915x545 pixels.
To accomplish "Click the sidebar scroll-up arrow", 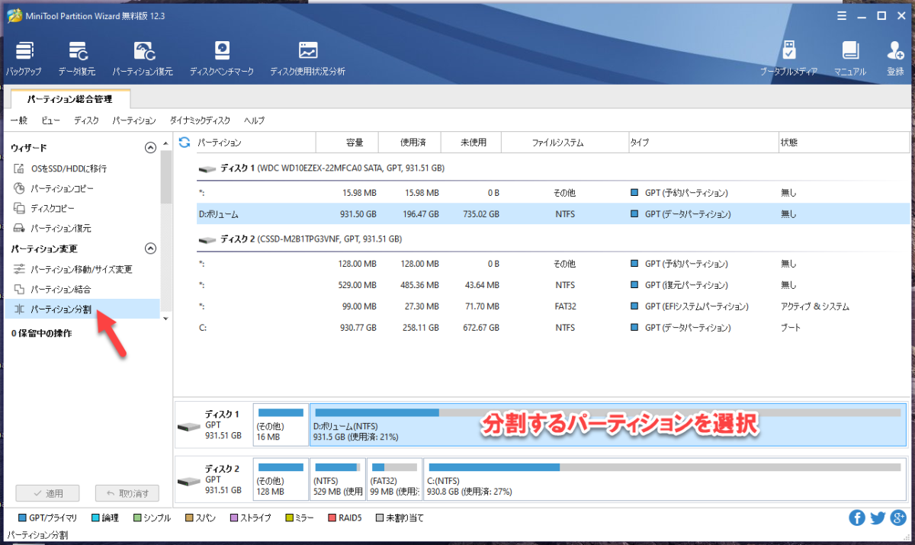I will tap(166, 143).
